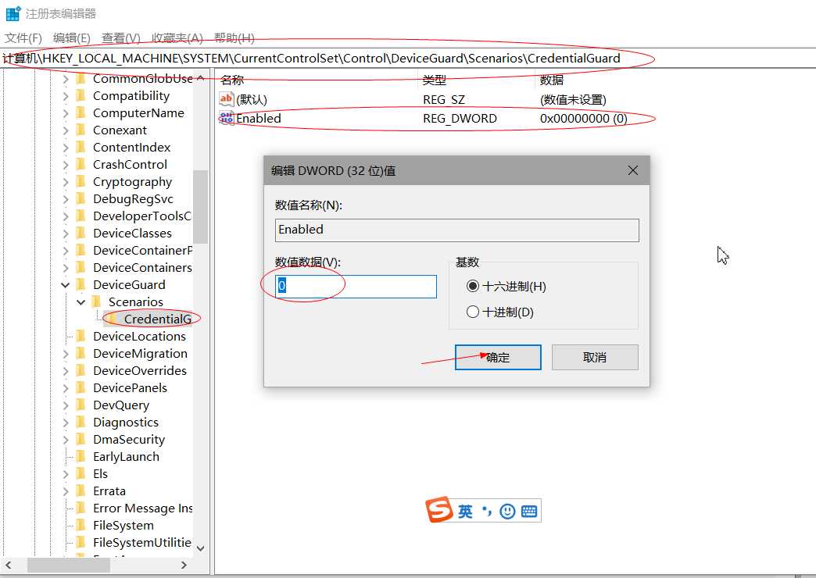
Task: Toggle Sogou 英 language mode indicator
Action: pos(465,512)
